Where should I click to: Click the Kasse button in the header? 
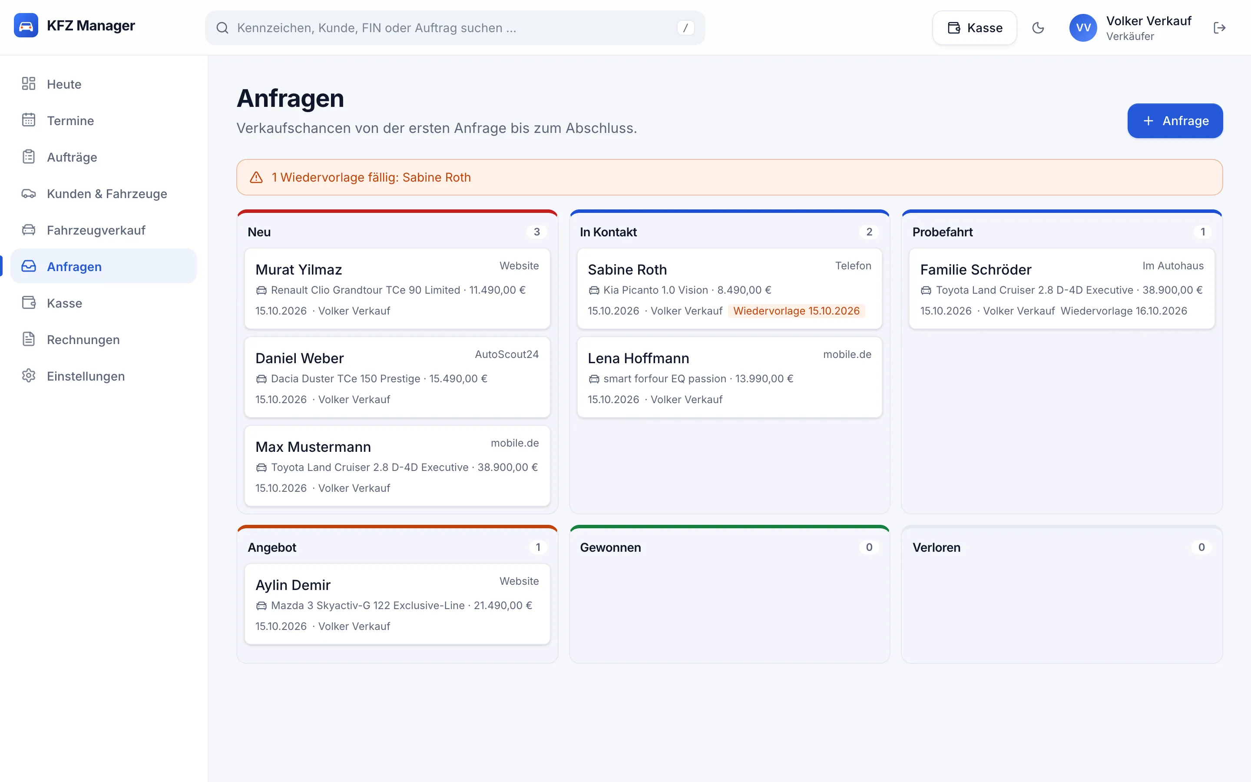[974, 28]
